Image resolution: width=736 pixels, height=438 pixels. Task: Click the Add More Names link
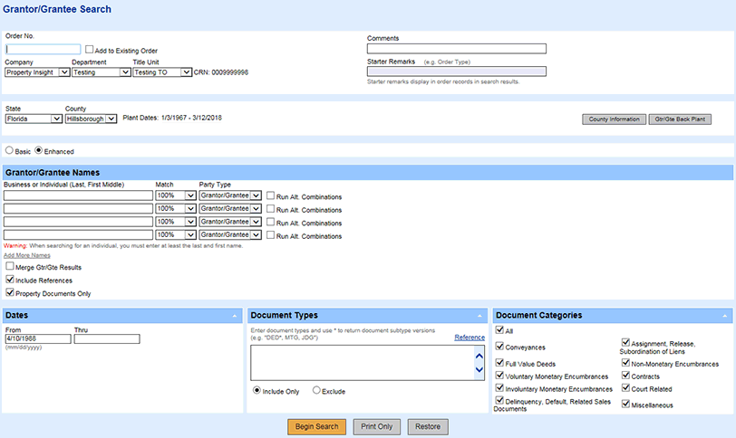(x=26, y=255)
